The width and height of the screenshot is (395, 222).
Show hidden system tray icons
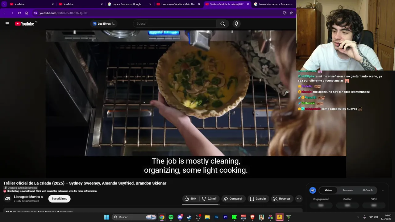358,217
